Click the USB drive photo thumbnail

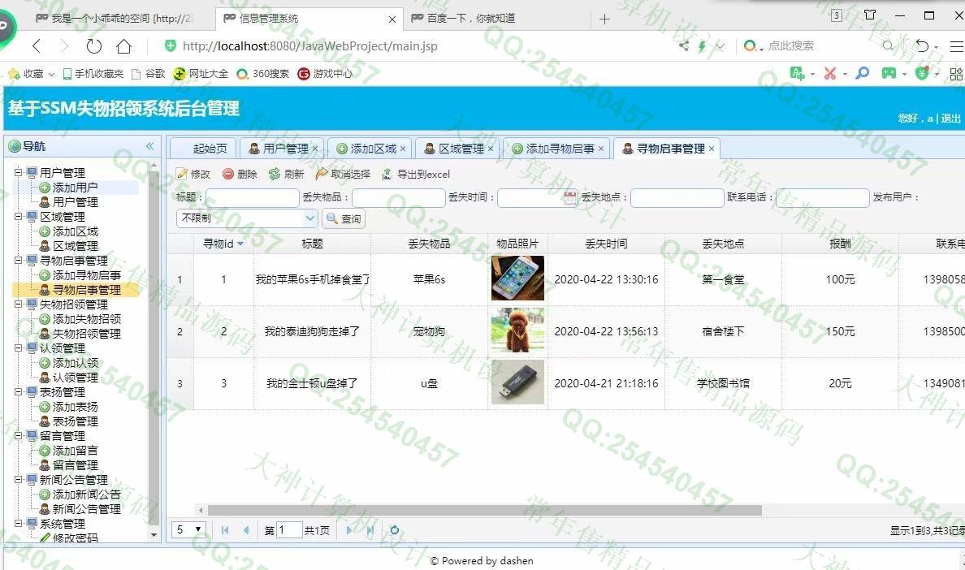pos(517,382)
